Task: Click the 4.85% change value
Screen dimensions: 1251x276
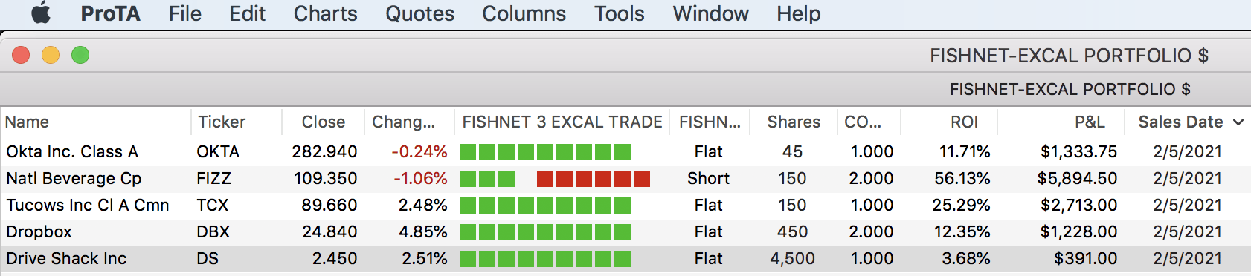Action: (423, 231)
